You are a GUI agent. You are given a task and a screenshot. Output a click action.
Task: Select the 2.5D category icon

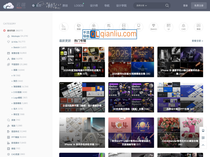pos(64,27)
